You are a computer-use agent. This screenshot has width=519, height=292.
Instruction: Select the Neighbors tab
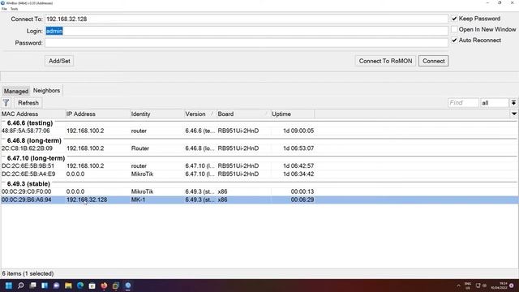tap(46, 90)
